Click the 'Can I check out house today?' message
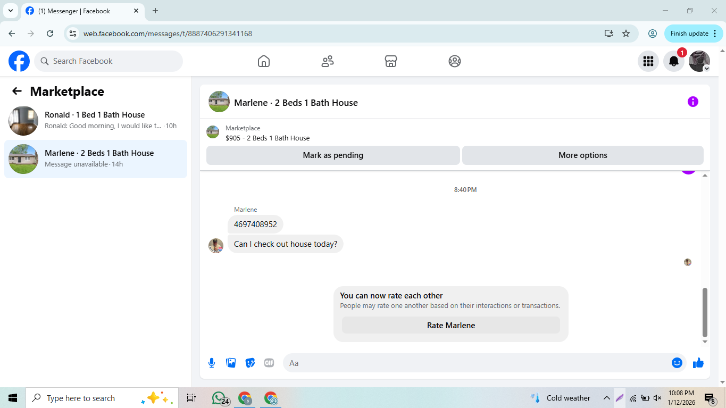This screenshot has width=726, height=408. tap(286, 244)
